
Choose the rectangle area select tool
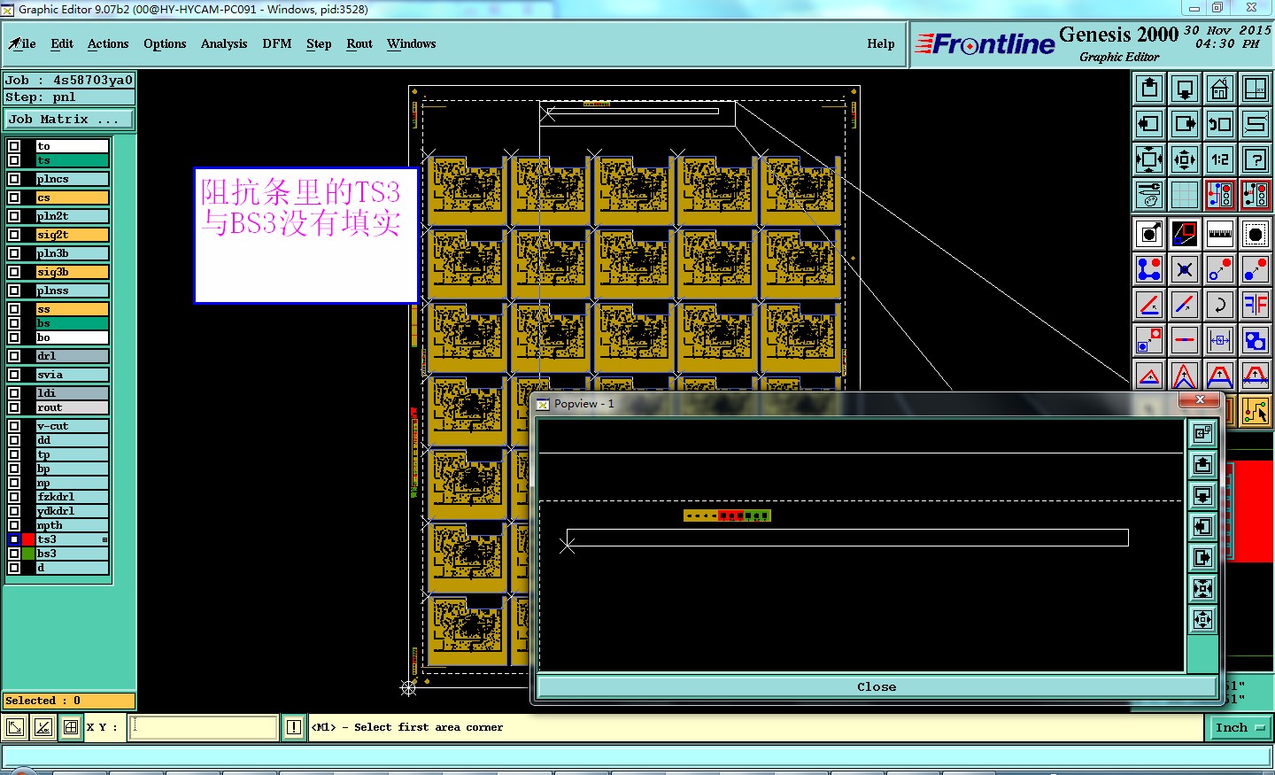click(x=1185, y=234)
